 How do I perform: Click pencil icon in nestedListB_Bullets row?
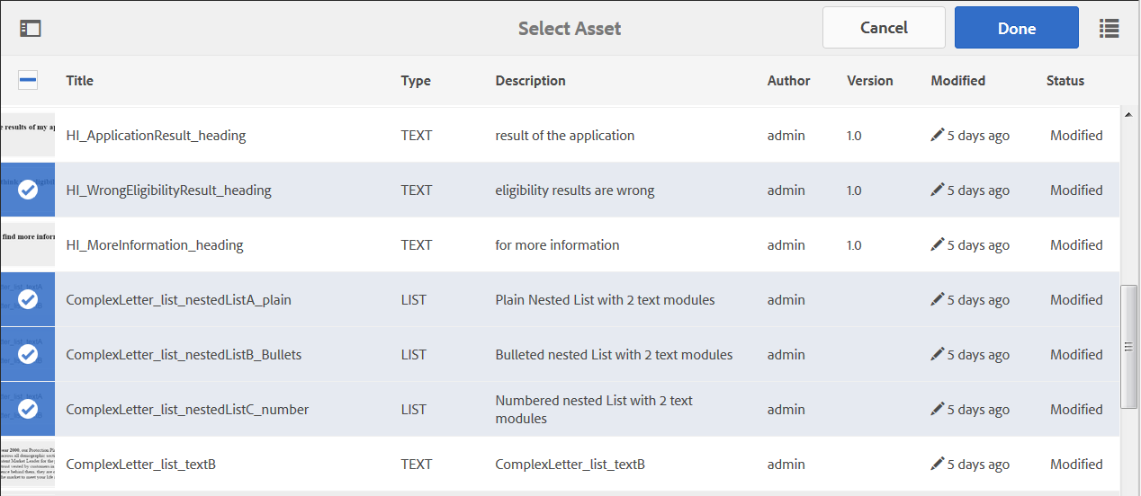pyautogui.click(x=938, y=355)
